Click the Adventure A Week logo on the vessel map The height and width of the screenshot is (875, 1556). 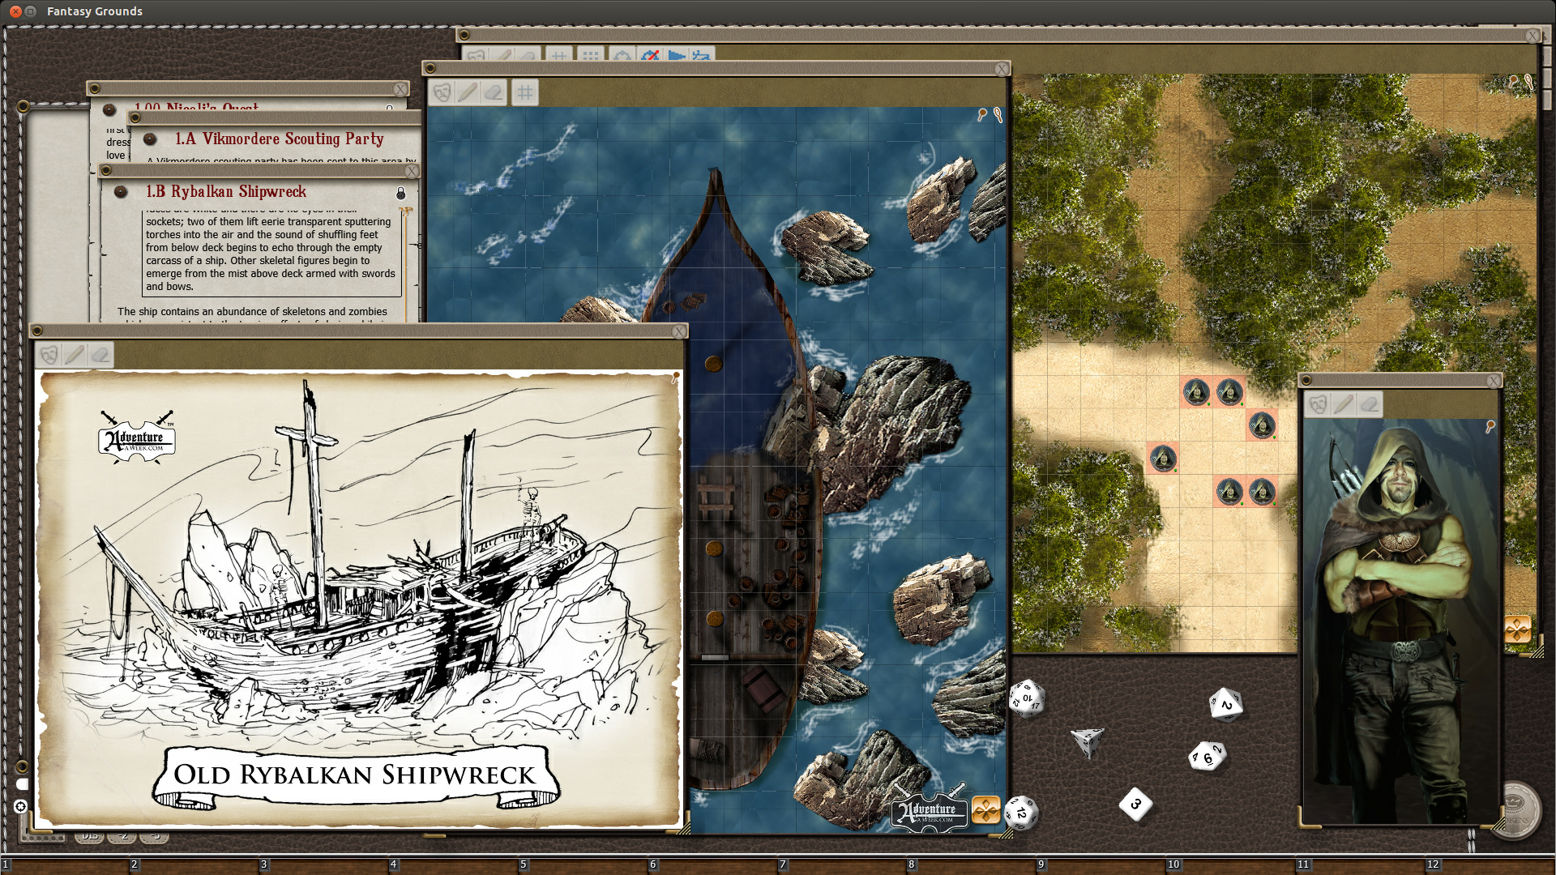[x=929, y=811]
